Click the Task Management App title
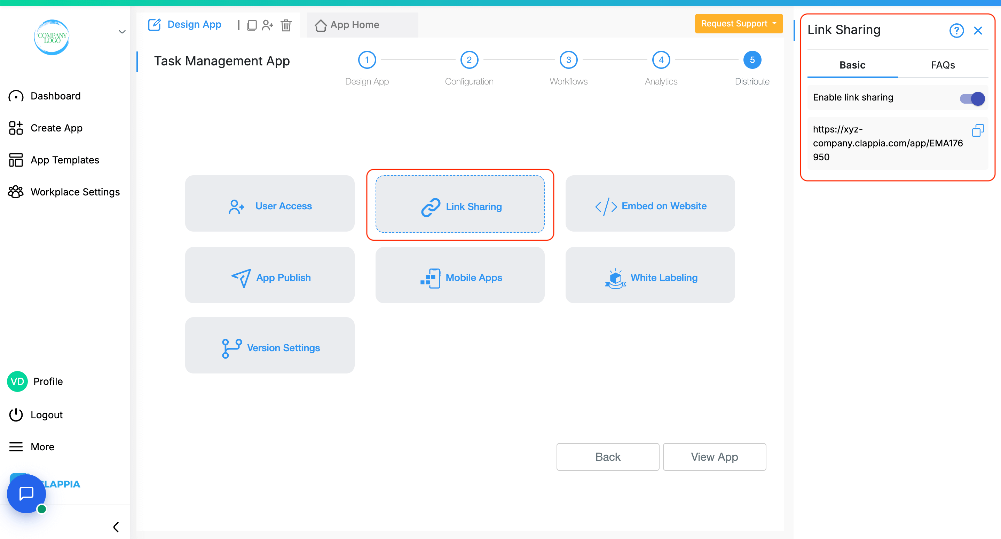Viewport: 1001px width, 539px height. (x=222, y=61)
